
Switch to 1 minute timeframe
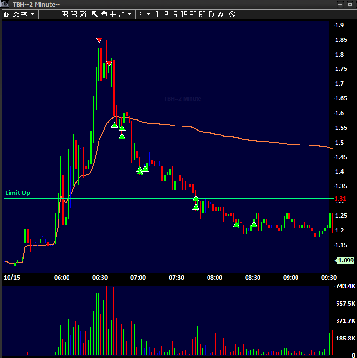tap(157, 15)
